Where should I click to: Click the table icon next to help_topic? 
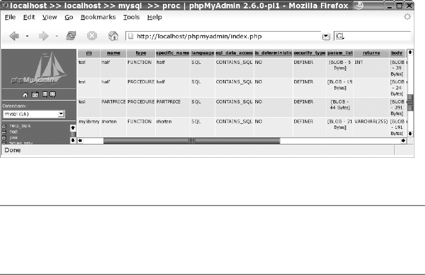coord(4,126)
